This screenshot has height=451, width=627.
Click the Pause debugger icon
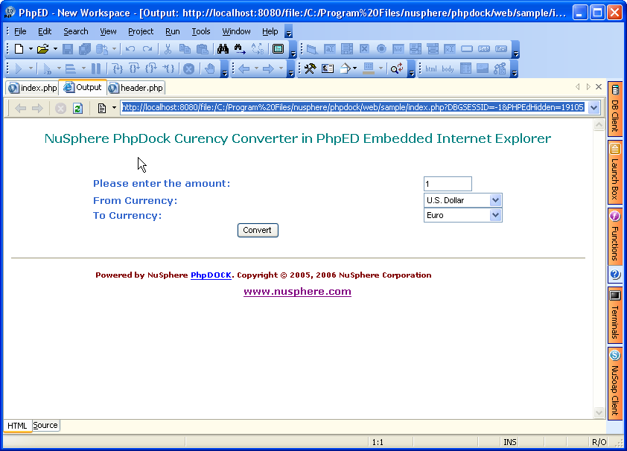tap(96, 68)
